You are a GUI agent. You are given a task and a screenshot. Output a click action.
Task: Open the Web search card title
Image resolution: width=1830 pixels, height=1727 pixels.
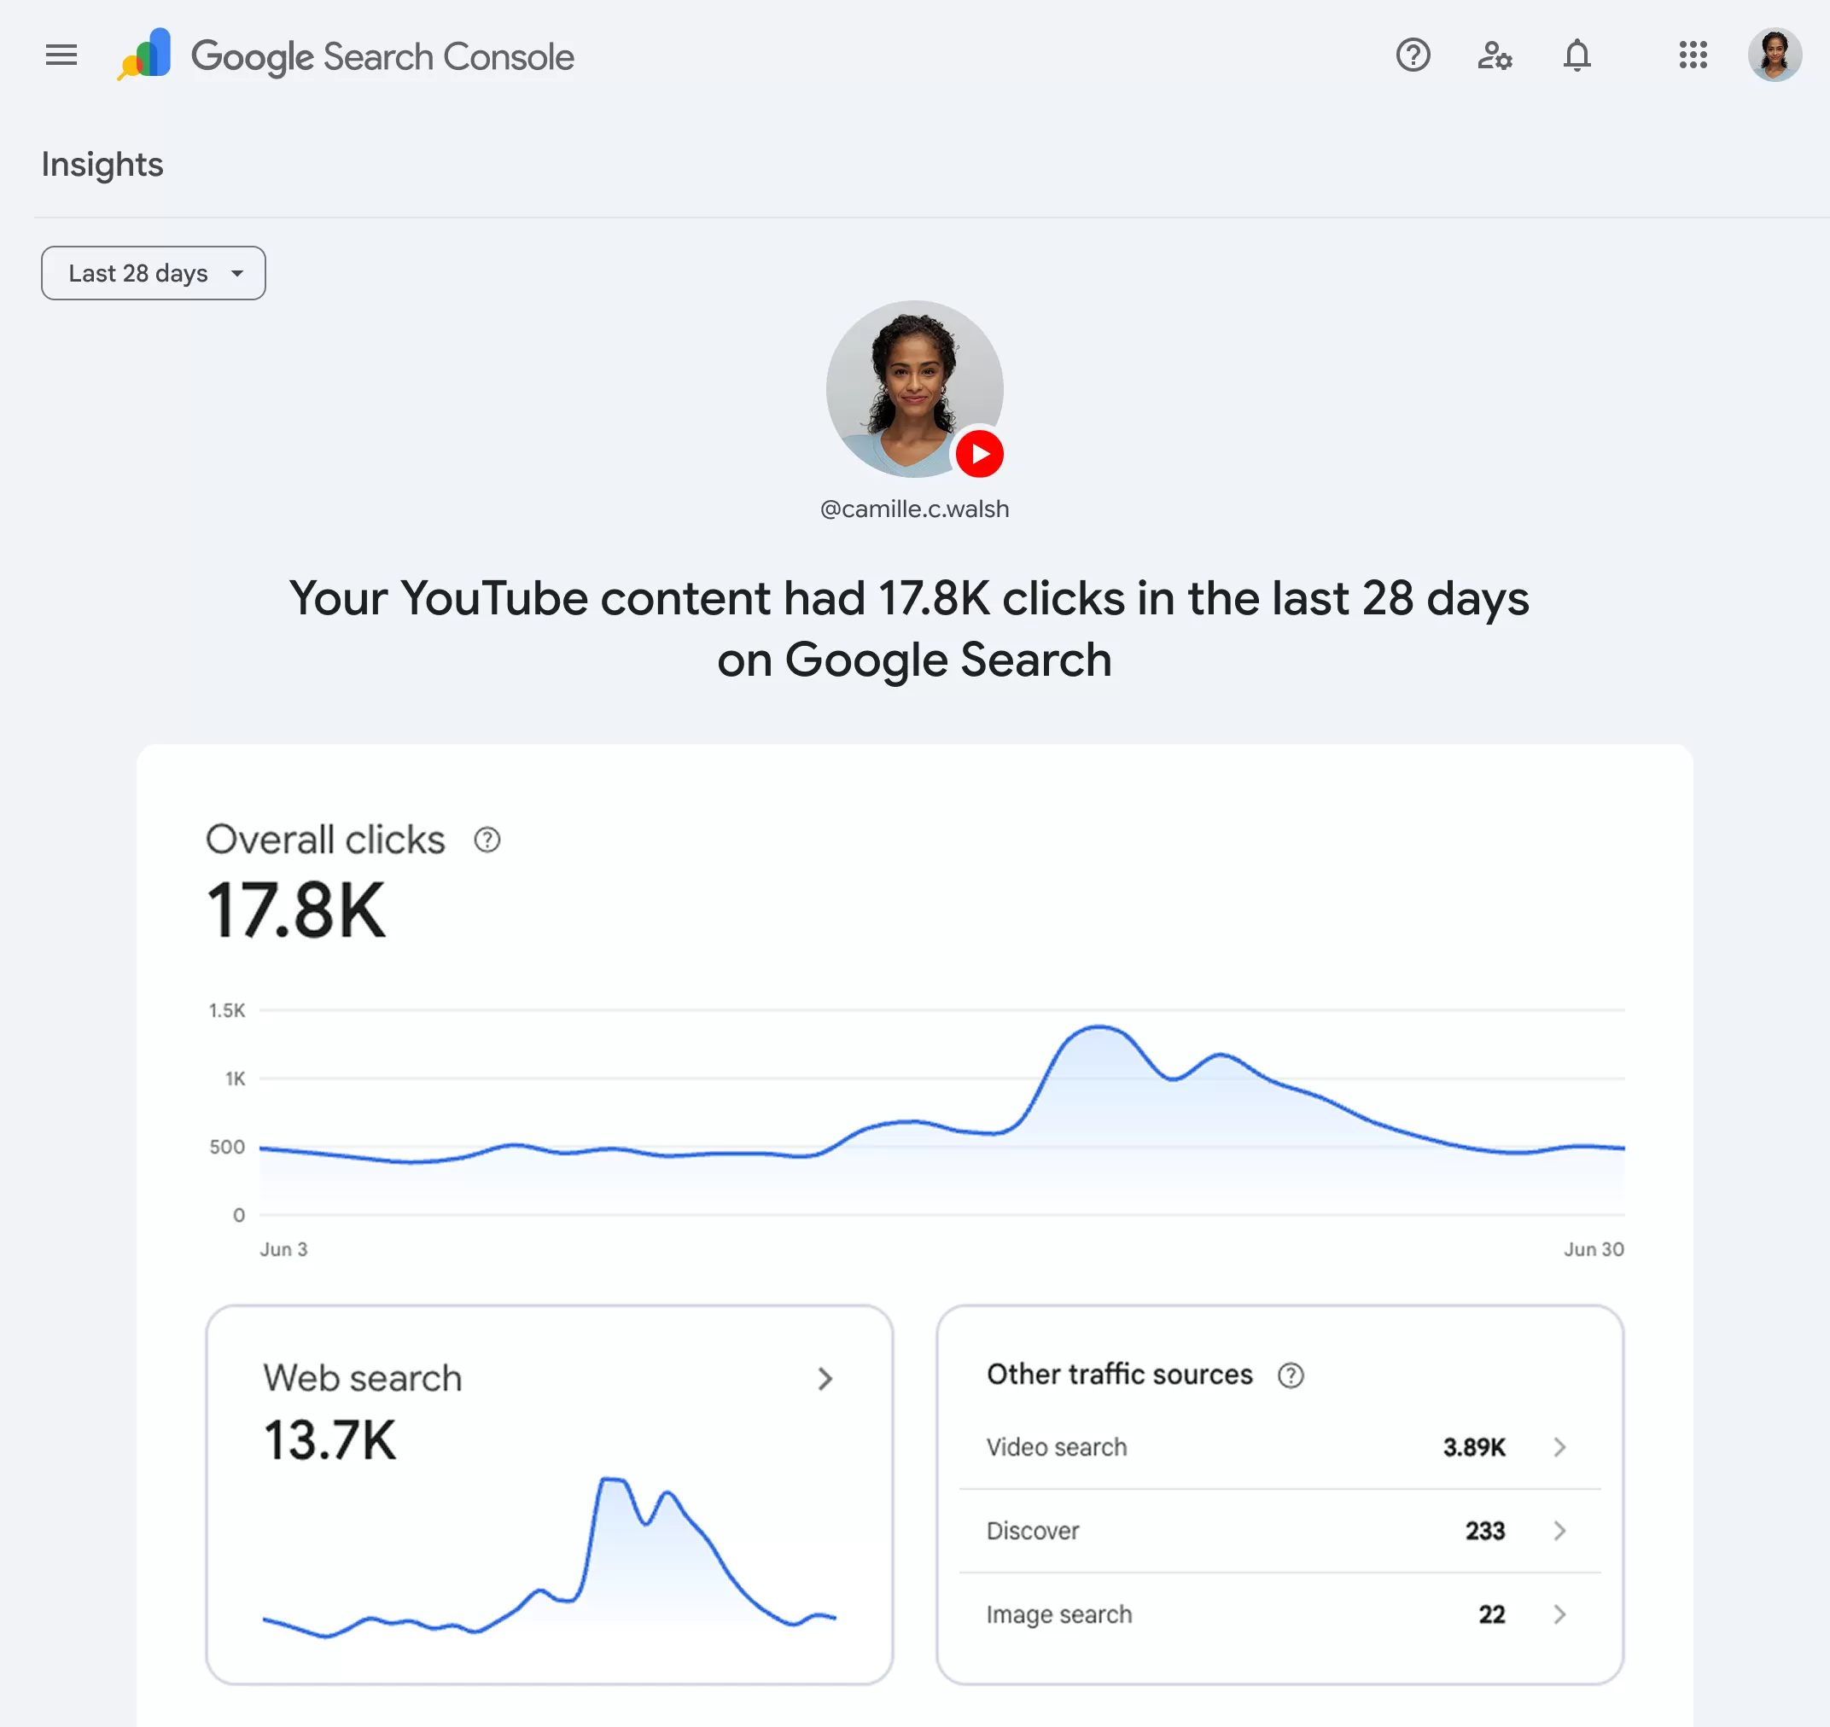coord(362,1378)
